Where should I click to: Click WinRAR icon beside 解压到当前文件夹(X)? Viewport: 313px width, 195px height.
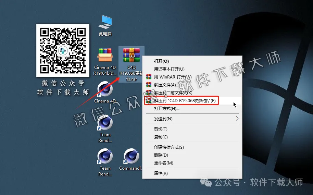[x=149, y=93]
